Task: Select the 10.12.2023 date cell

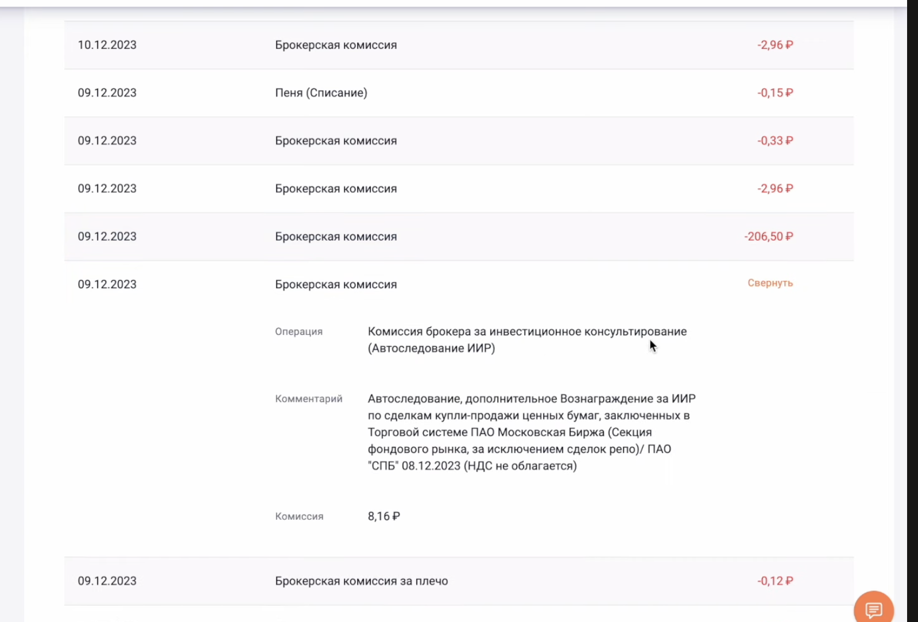Action: tap(107, 45)
